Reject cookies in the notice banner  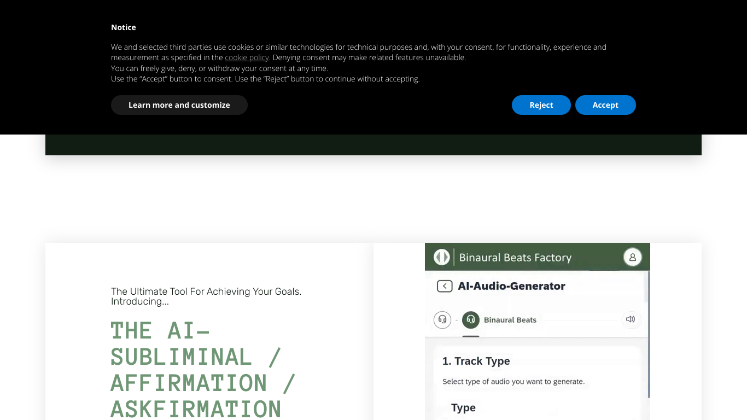point(541,105)
